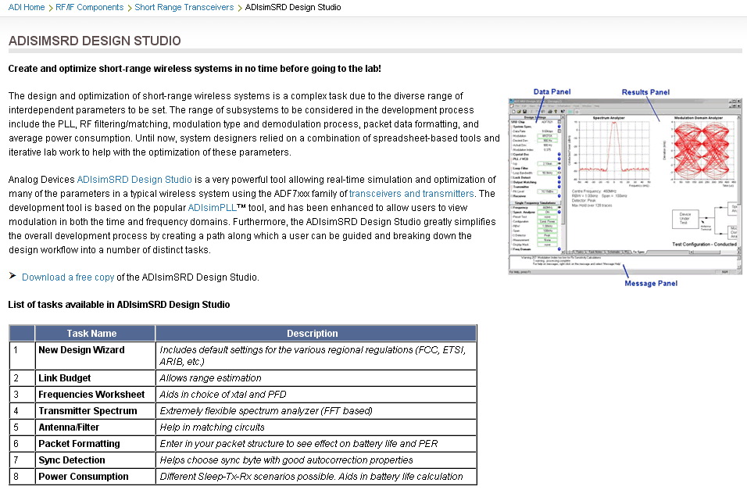Select the Antenna/Filter task cell
747x490 pixels.
point(95,427)
